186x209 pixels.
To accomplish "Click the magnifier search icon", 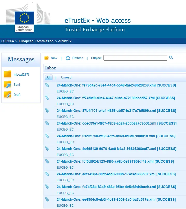I will (x=171, y=57).
